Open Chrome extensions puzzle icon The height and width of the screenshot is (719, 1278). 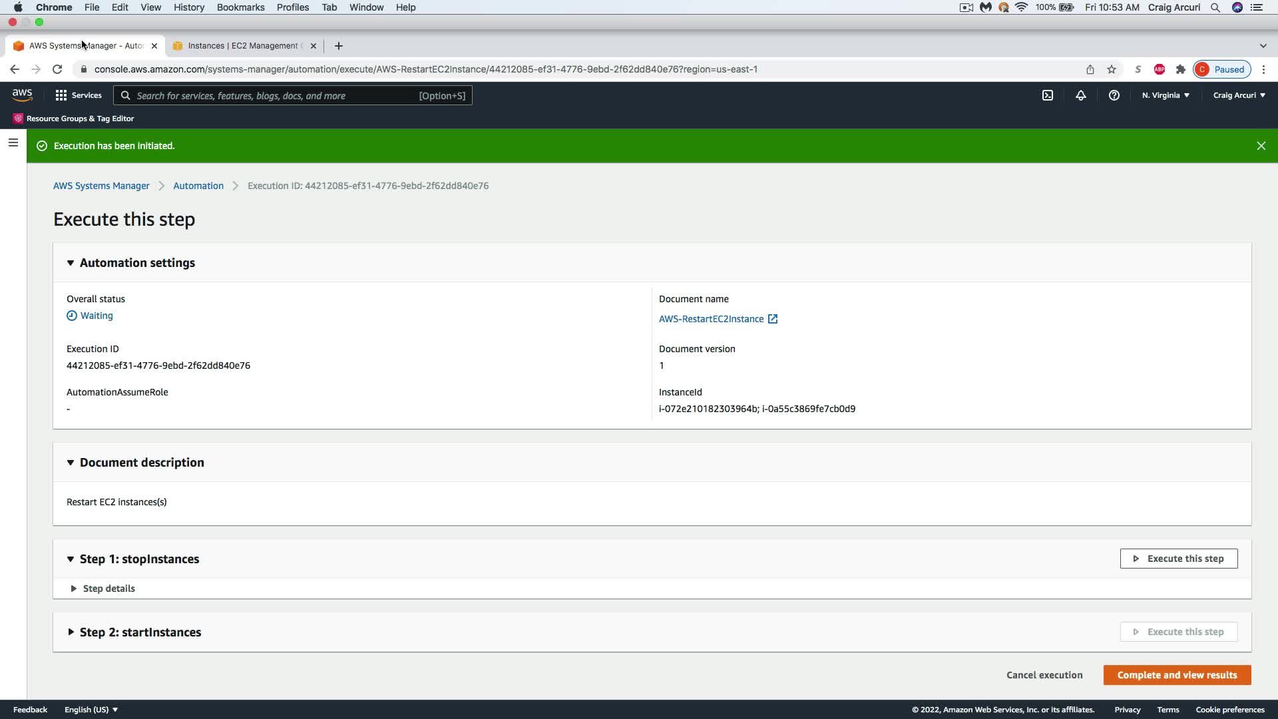[x=1181, y=69]
